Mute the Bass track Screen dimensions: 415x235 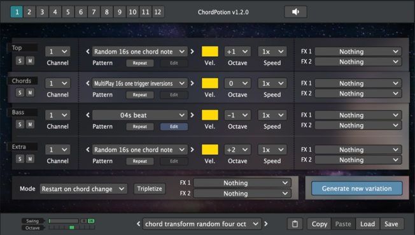click(30, 124)
